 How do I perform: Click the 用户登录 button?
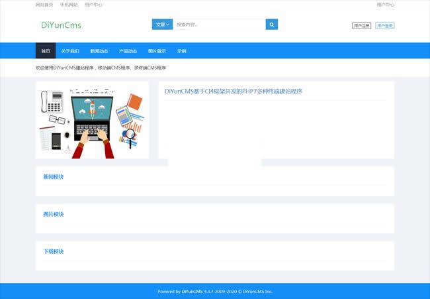(x=384, y=26)
